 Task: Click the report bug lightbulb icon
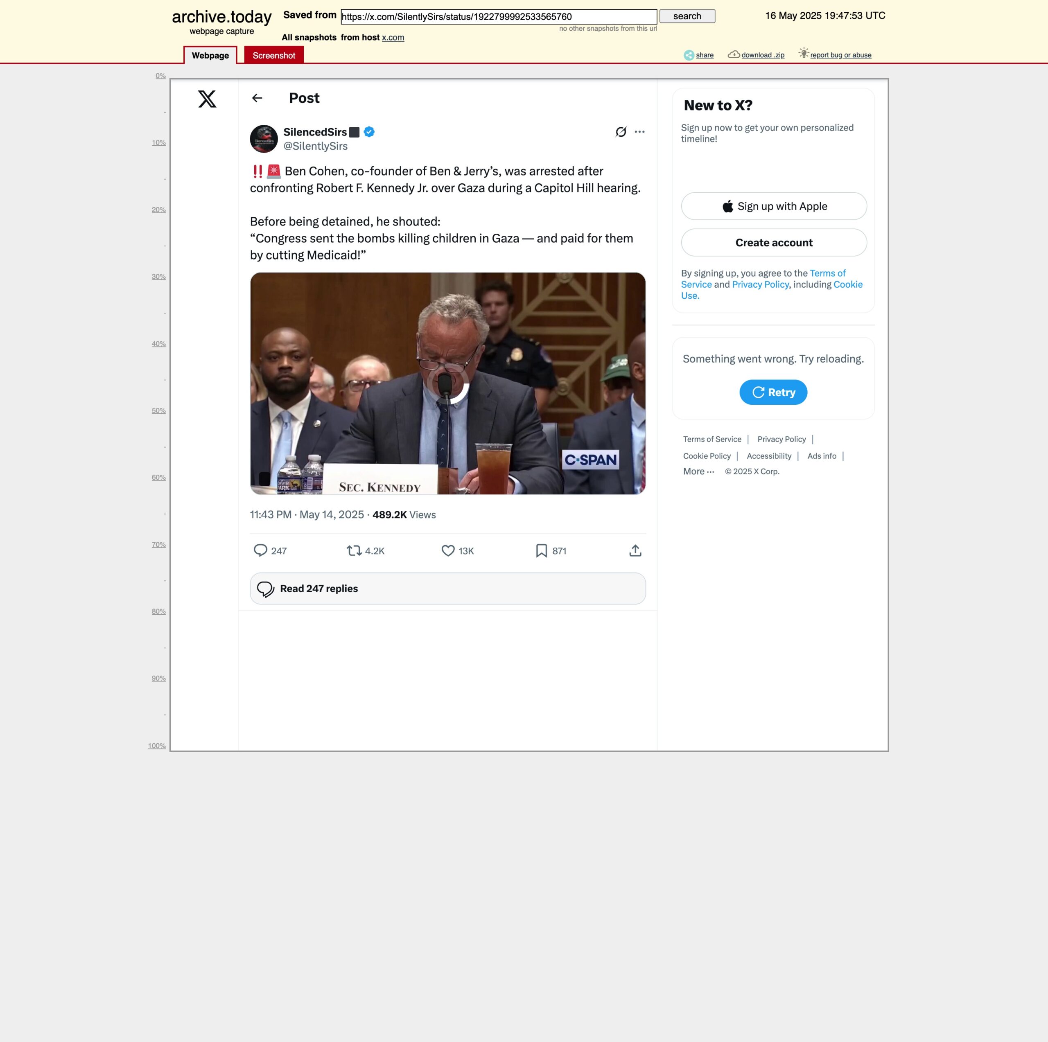[x=803, y=53]
